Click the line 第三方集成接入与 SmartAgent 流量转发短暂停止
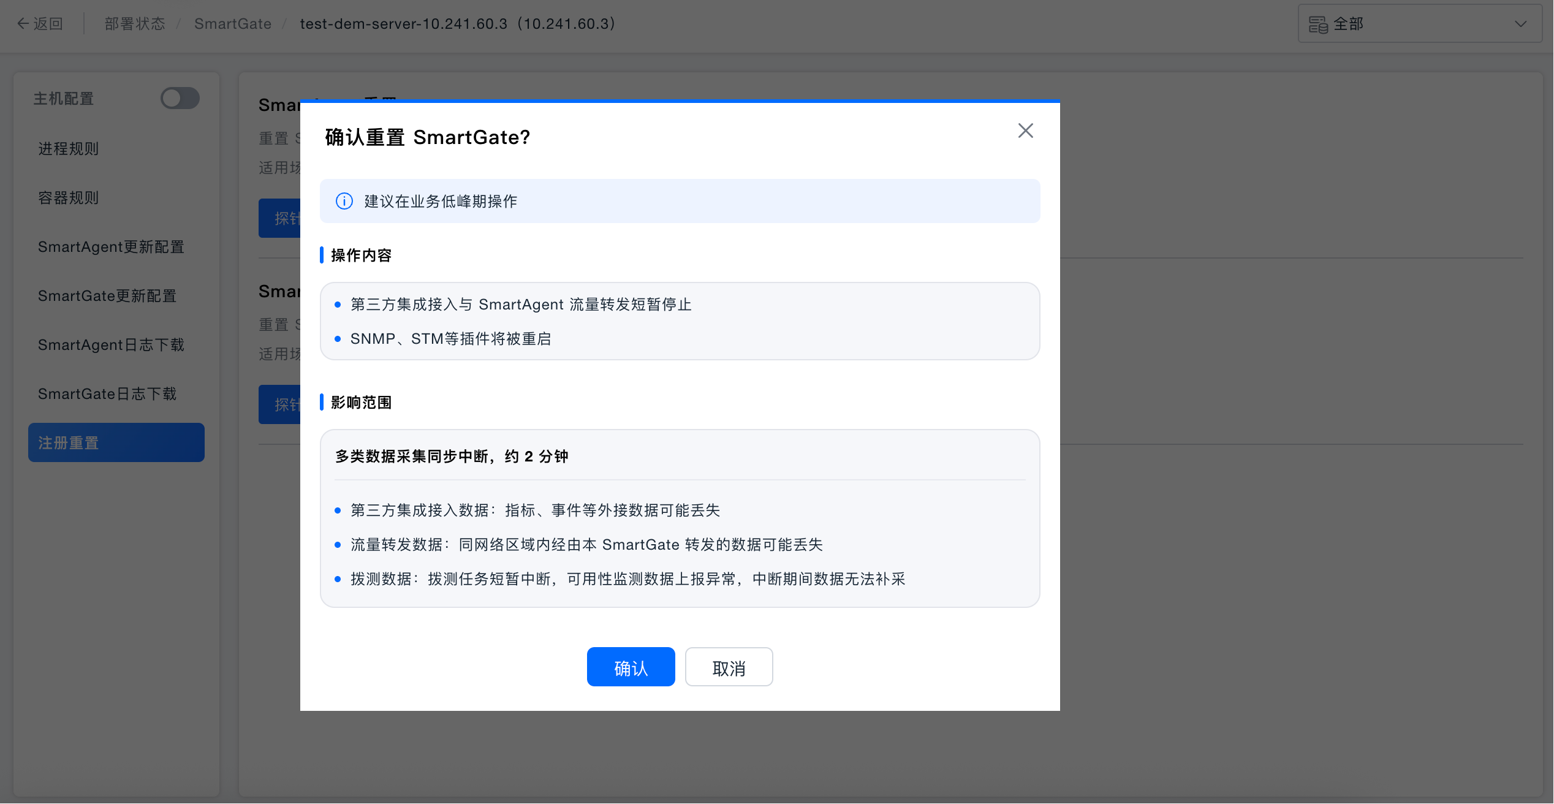Viewport: 1554px width, 804px height. point(521,305)
